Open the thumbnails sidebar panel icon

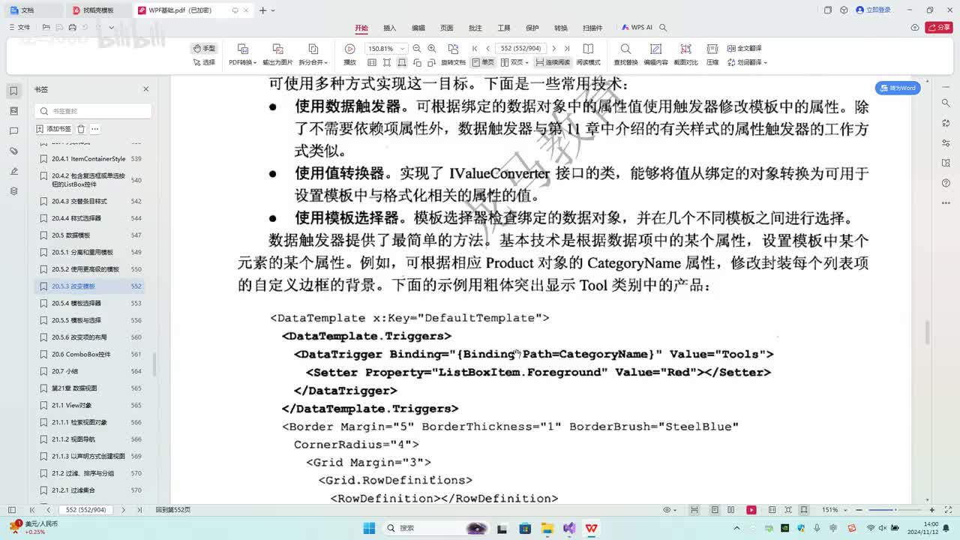coord(13,111)
